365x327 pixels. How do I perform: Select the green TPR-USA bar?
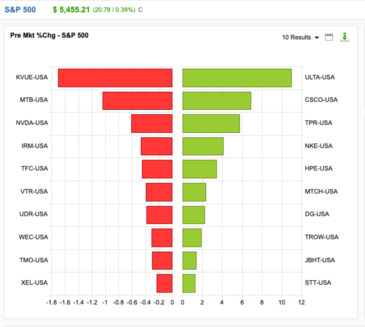[x=211, y=123]
